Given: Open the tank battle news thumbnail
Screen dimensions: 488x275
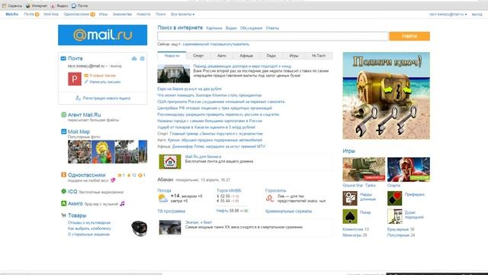Looking at the screenshot, I should [170, 228].
